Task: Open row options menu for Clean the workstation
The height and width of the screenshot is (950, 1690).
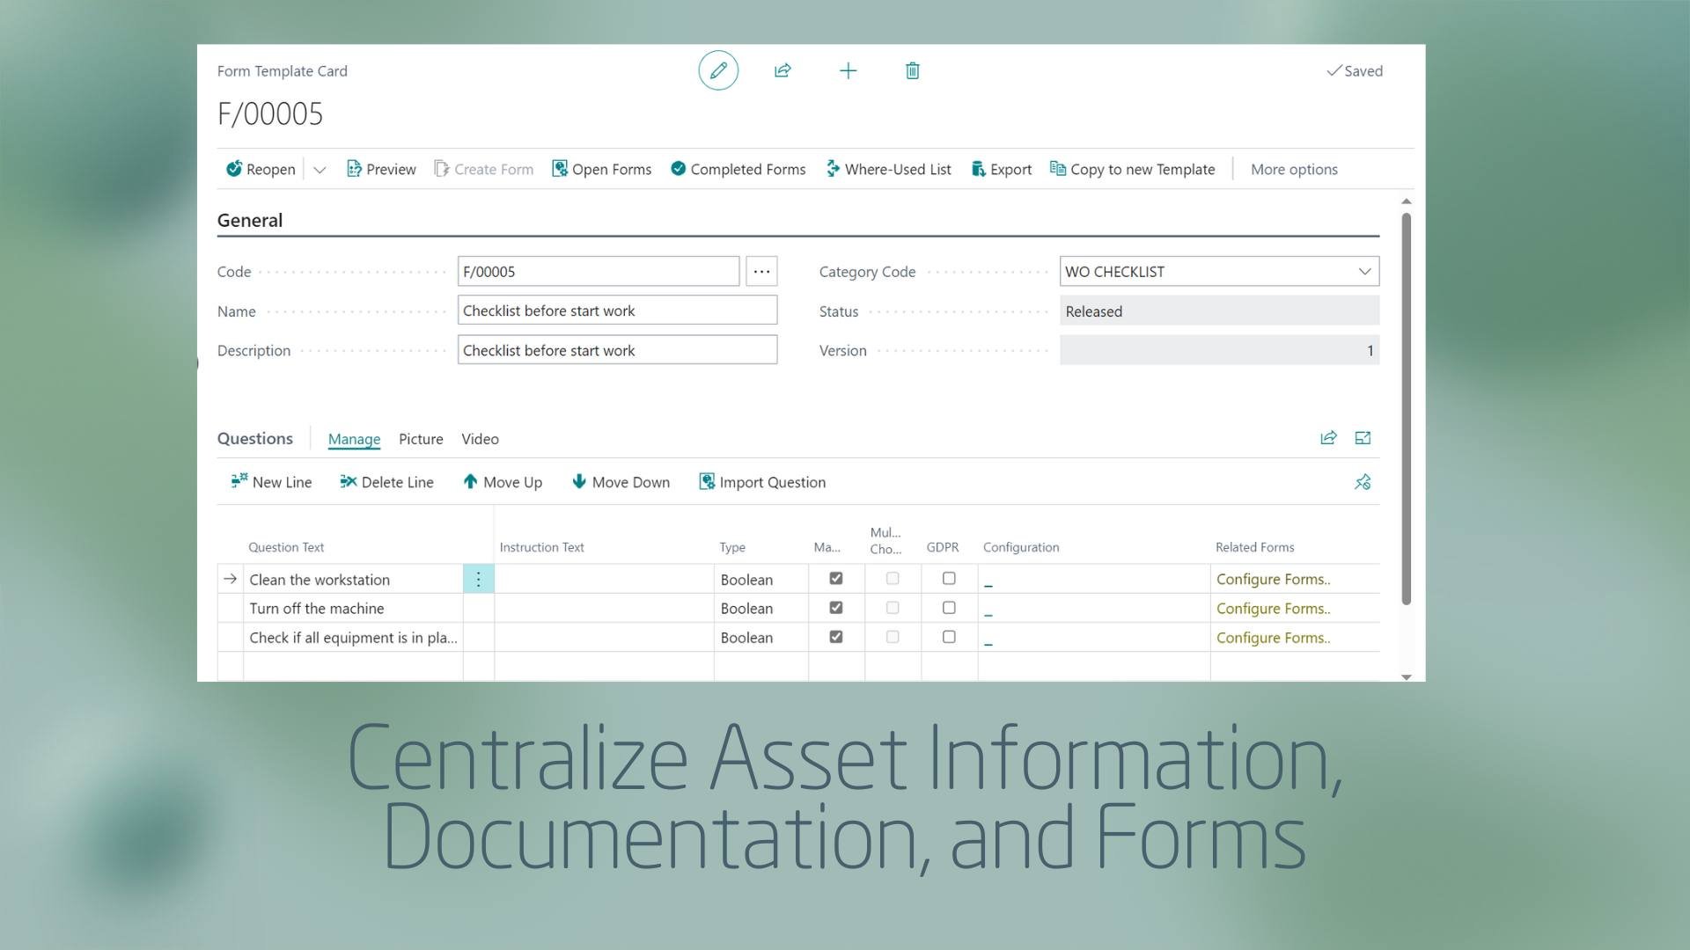Action: pyautogui.click(x=478, y=579)
